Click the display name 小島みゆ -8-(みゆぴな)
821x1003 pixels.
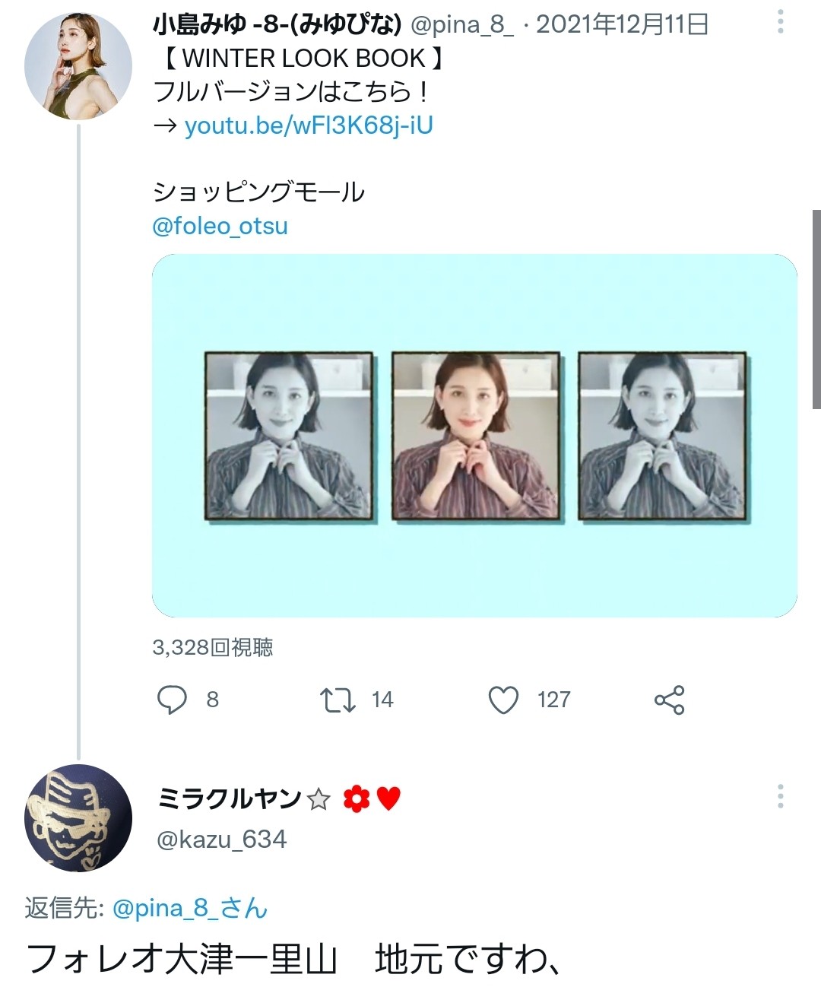[277, 25]
